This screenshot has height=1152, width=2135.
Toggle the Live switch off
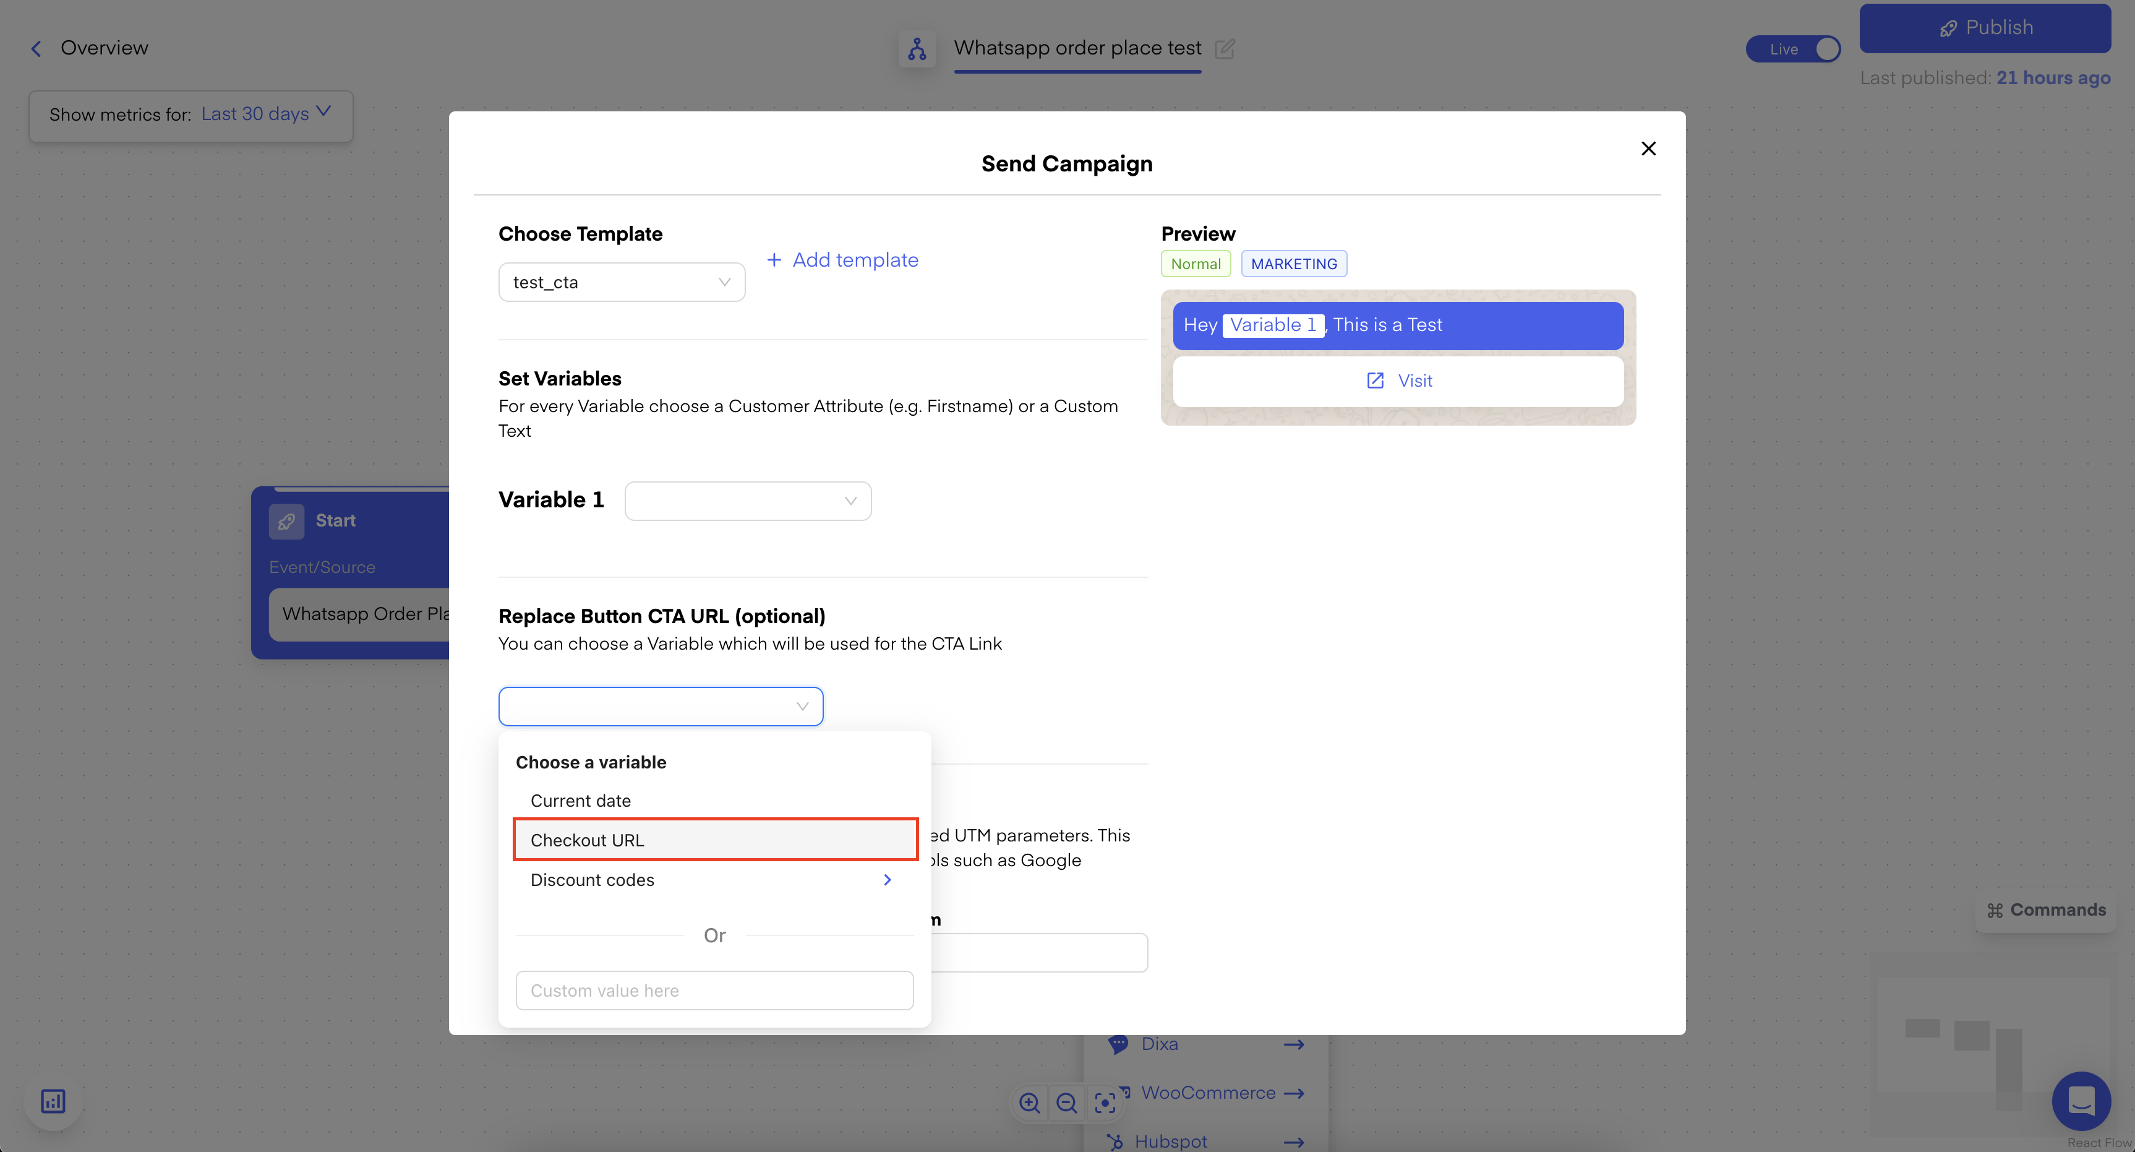click(x=1793, y=49)
